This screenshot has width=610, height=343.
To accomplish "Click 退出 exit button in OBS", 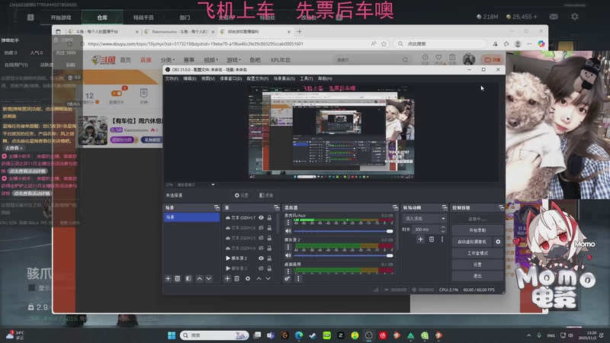I will (x=477, y=276).
